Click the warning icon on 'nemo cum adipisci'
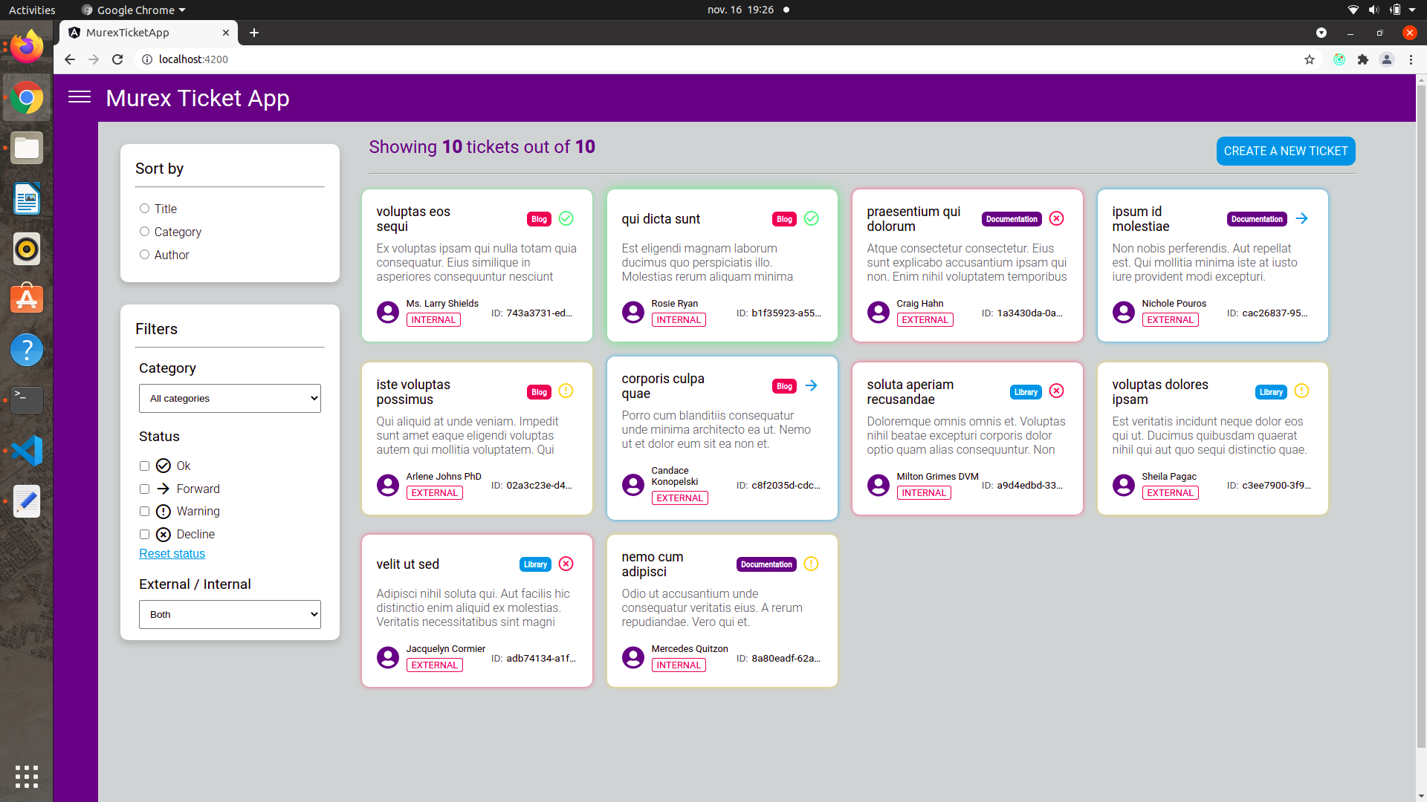1427x802 pixels. [811, 564]
